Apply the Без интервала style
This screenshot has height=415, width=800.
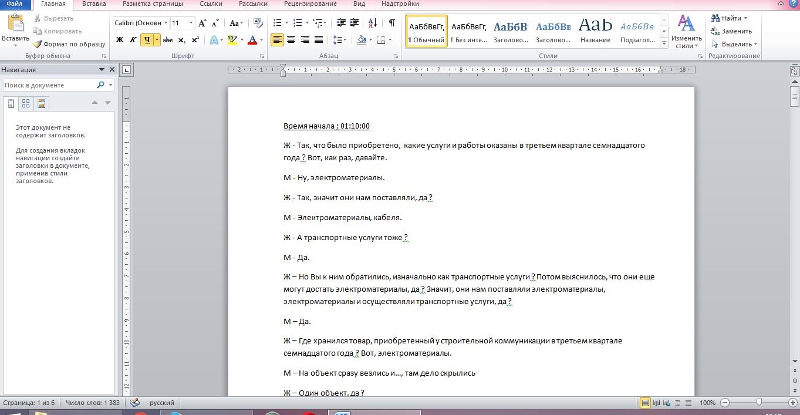[x=468, y=31]
